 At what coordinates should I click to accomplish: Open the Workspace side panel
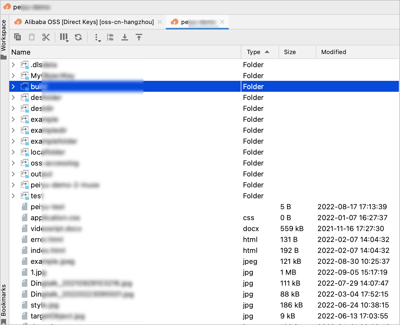[4, 39]
